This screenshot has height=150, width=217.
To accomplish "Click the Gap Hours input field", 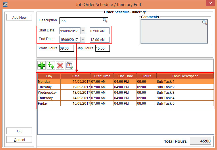I will (x=102, y=48).
